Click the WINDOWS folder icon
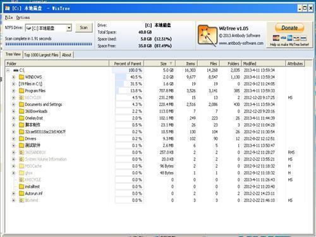316x237 pixels. coord(21,77)
